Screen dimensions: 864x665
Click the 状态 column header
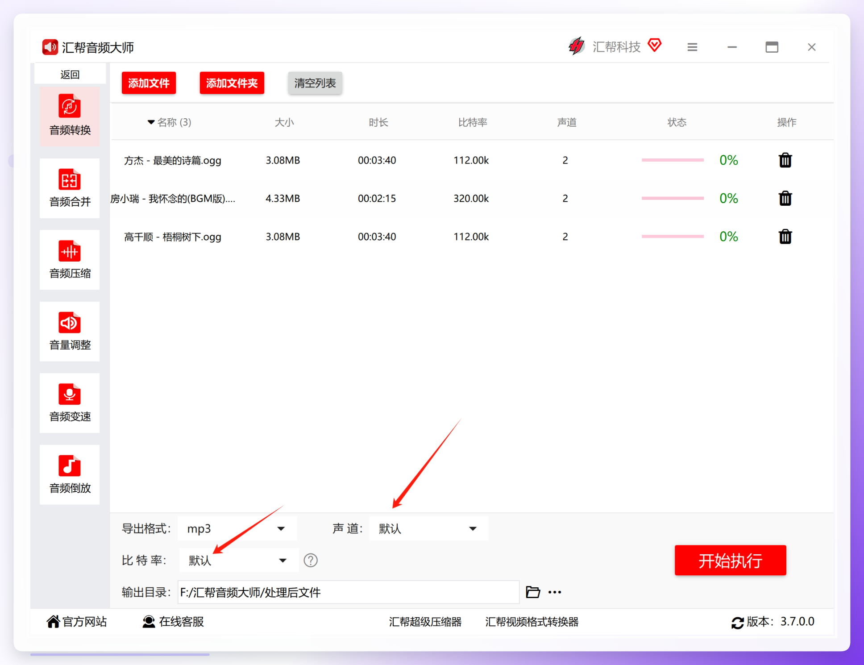[x=677, y=122]
